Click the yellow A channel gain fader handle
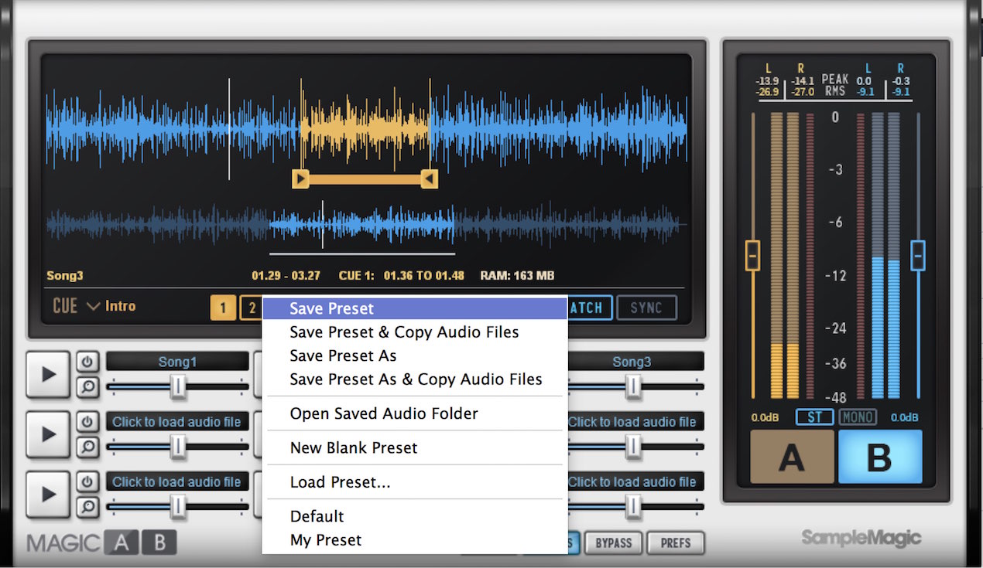The image size is (983, 568). tap(752, 255)
